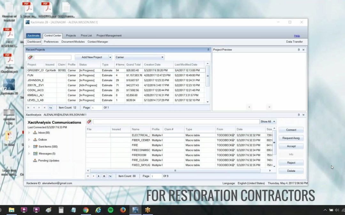Show previous item in Project Preview
The width and height of the screenshot is (345, 215).
(249, 107)
